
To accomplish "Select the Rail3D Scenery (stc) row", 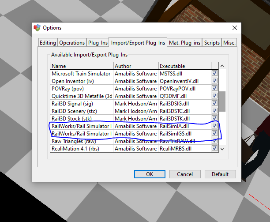I will click(x=134, y=111).
